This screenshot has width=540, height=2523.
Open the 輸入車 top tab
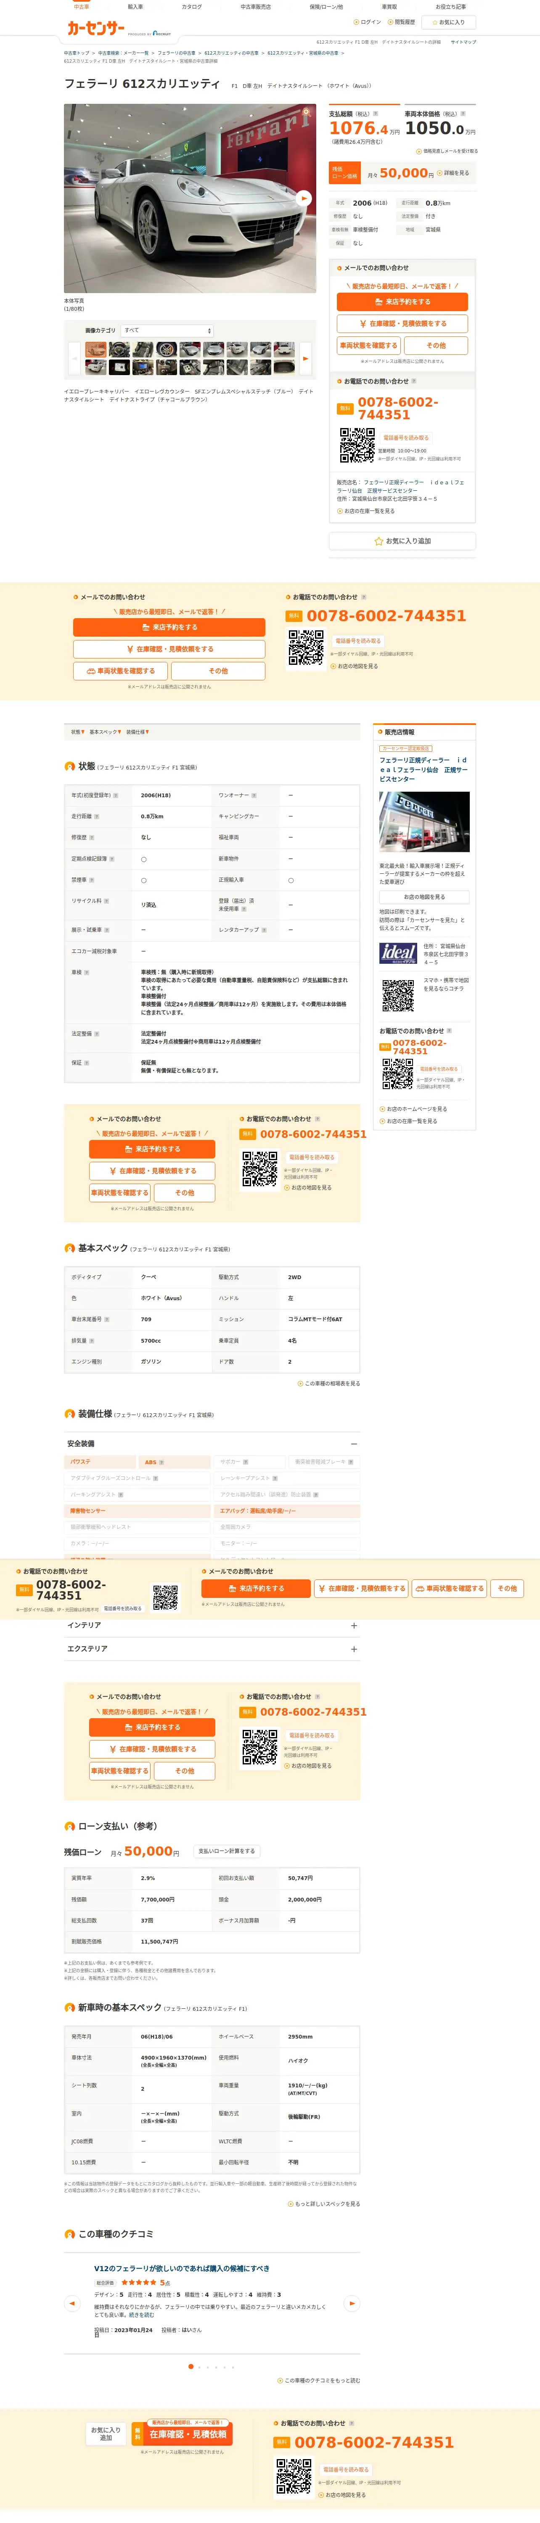(x=135, y=7)
